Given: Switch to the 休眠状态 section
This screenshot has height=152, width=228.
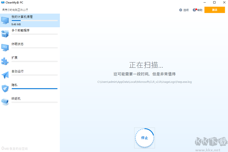Looking at the screenshot, I should [30, 48].
